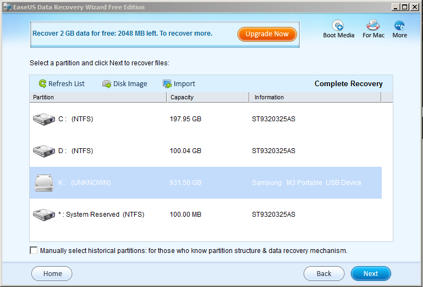Select the K: external drive icon
Image resolution: width=423 pixels, height=287 pixels.
43,183
